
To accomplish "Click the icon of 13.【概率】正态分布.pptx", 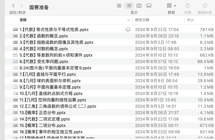I will coord(16,113).
